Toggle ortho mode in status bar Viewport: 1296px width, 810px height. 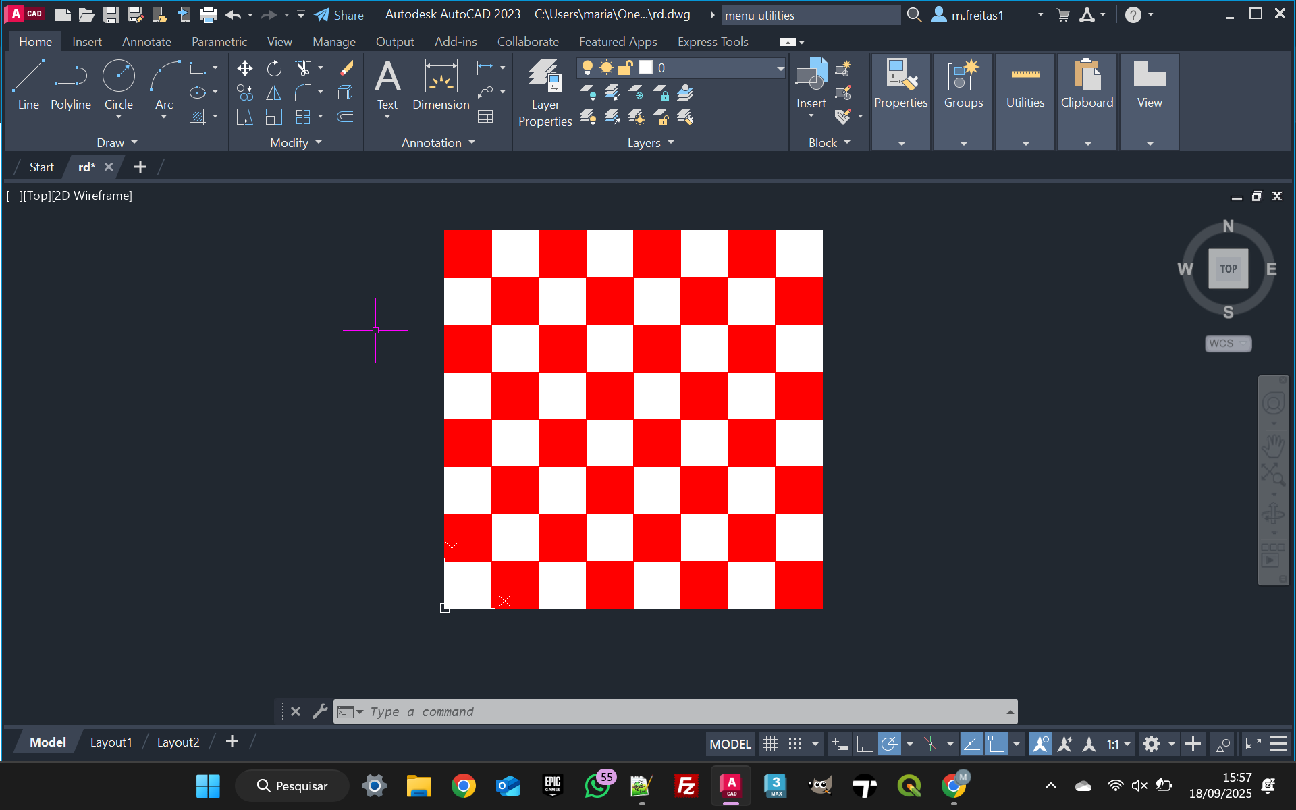click(x=864, y=744)
